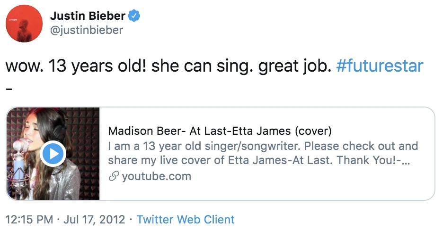Click the phrase "great job." in the tweet

(294, 66)
